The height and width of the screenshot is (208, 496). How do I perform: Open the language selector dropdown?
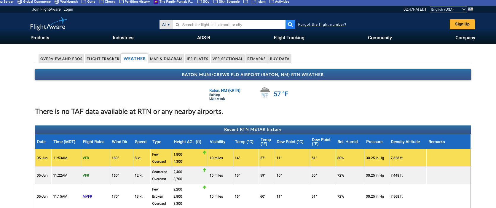448,9
